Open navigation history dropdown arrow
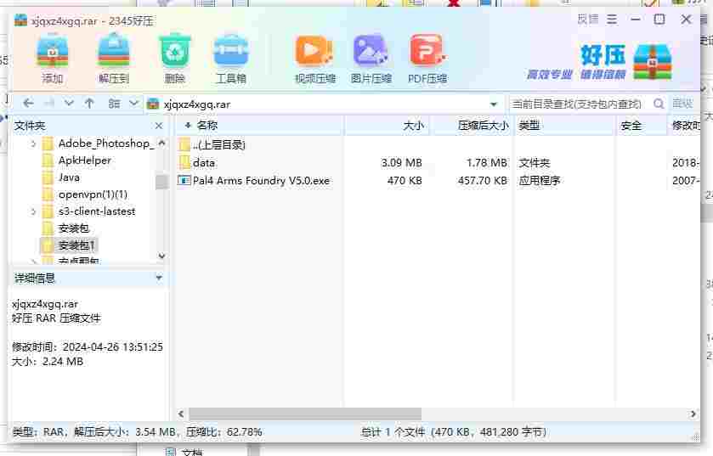 tap(69, 104)
